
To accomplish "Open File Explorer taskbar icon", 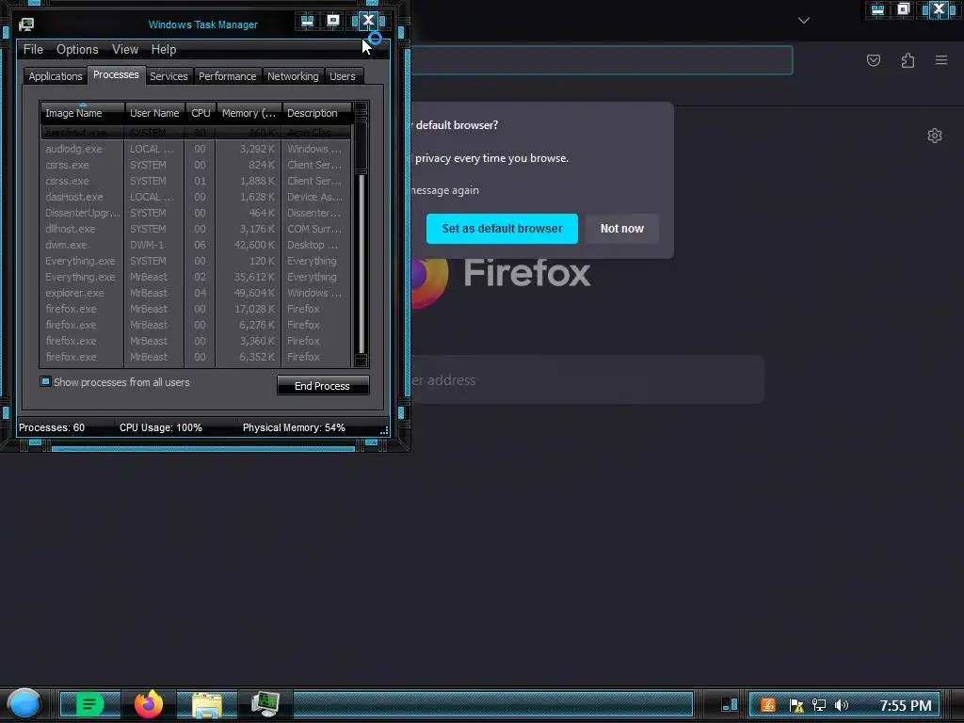I will point(207,705).
